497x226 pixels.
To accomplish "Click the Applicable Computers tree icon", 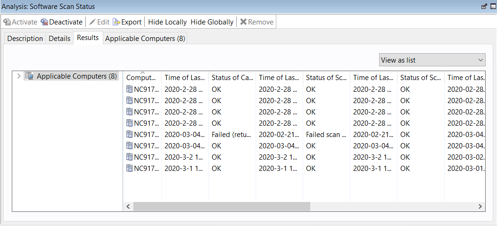I will [x=29, y=76].
